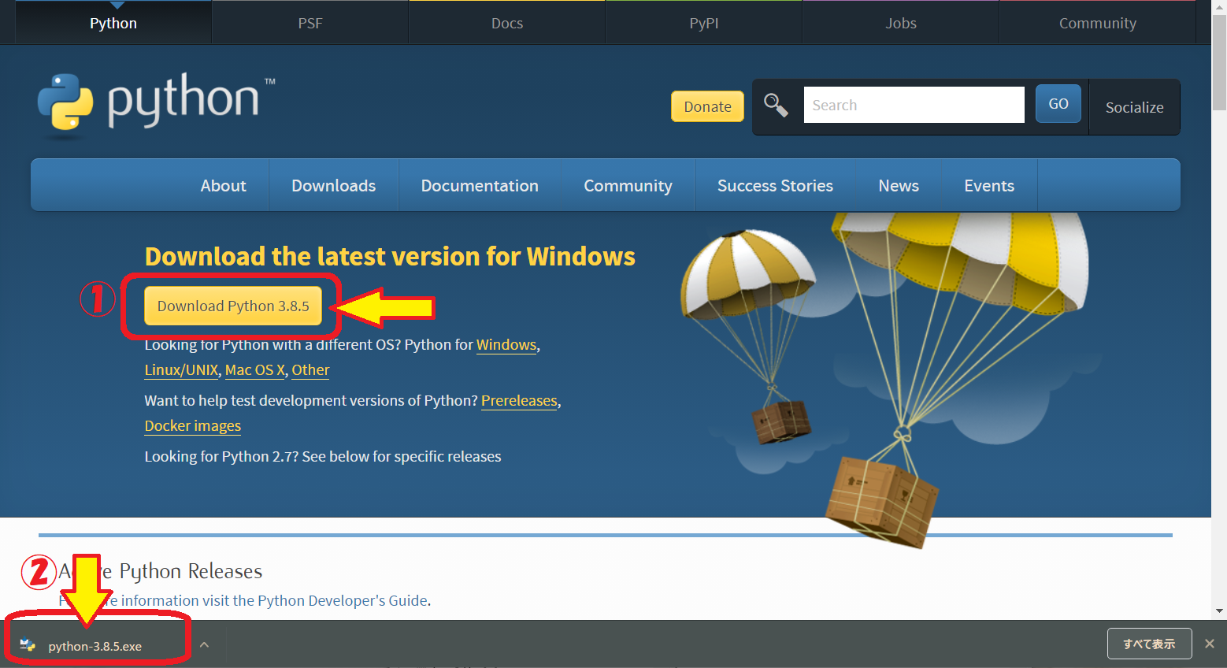
Task: Switch to the PSF tab
Action: [310, 23]
